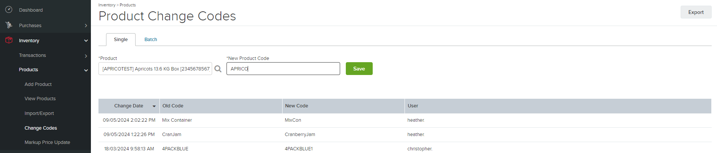Expand the Transactions submenu arrow

point(86,56)
